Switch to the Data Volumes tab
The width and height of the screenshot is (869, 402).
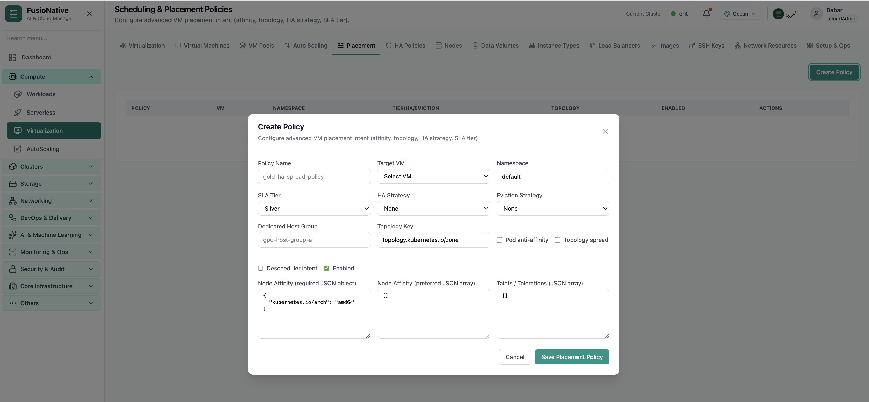point(495,46)
